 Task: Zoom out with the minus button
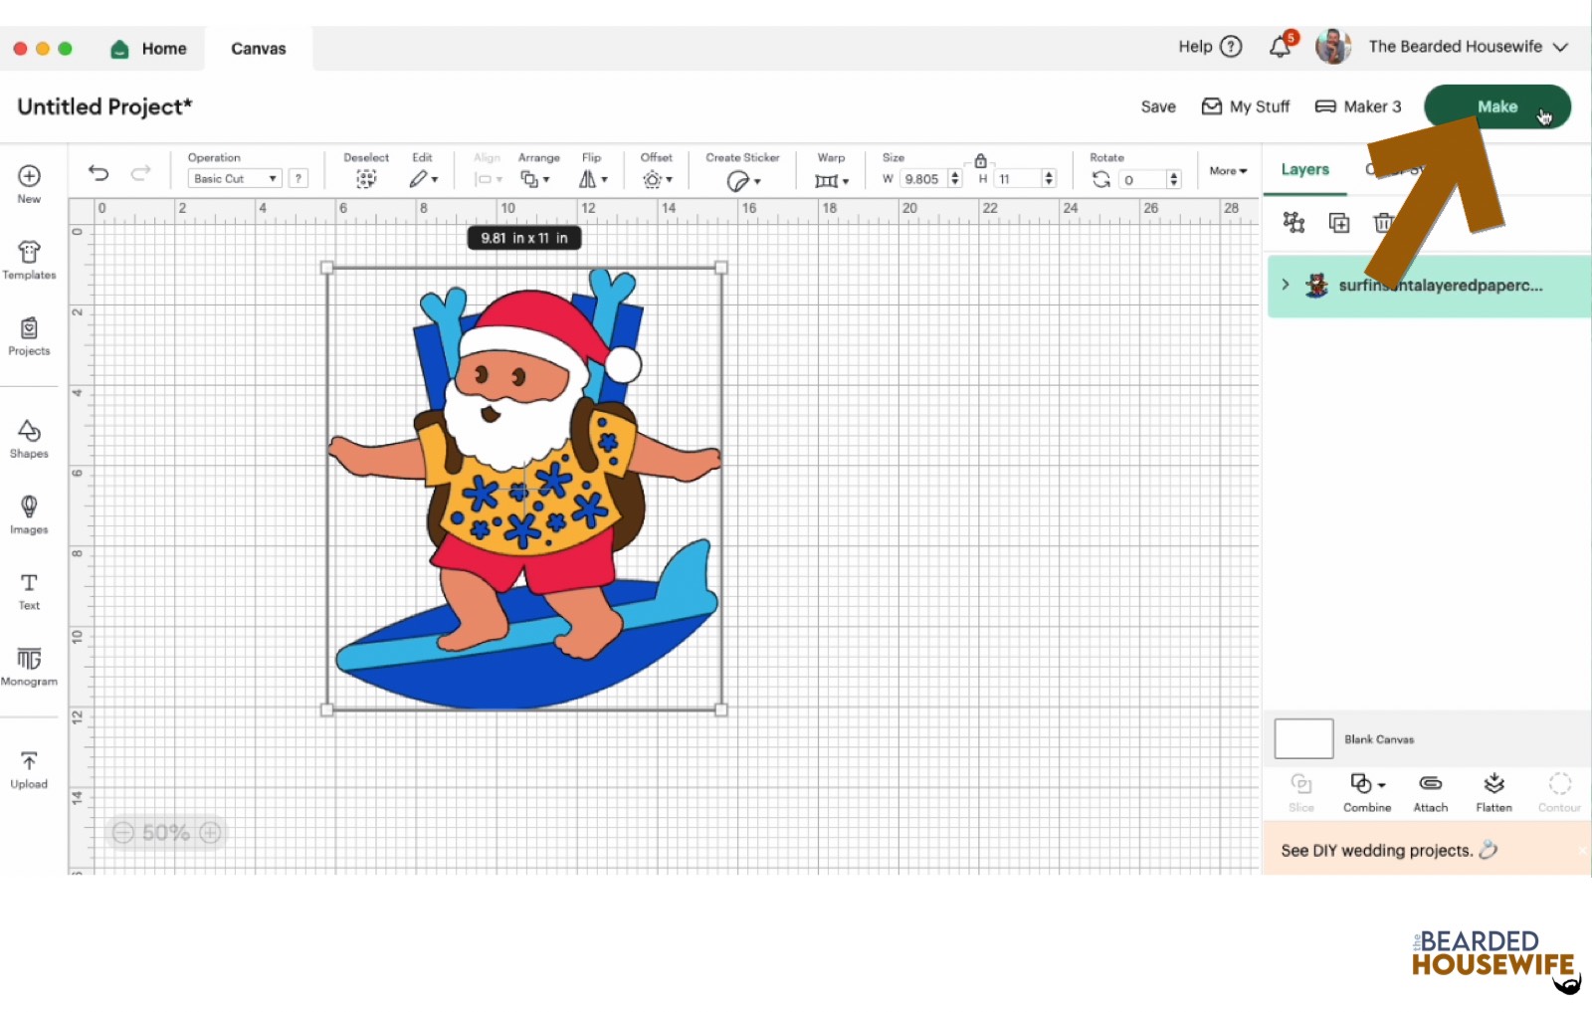[122, 833]
